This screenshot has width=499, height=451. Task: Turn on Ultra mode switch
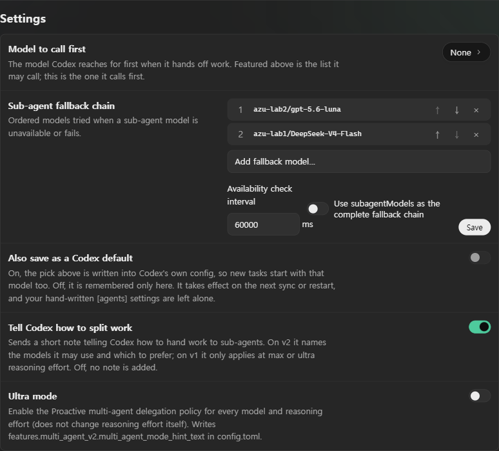pyautogui.click(x=480, y=396)
